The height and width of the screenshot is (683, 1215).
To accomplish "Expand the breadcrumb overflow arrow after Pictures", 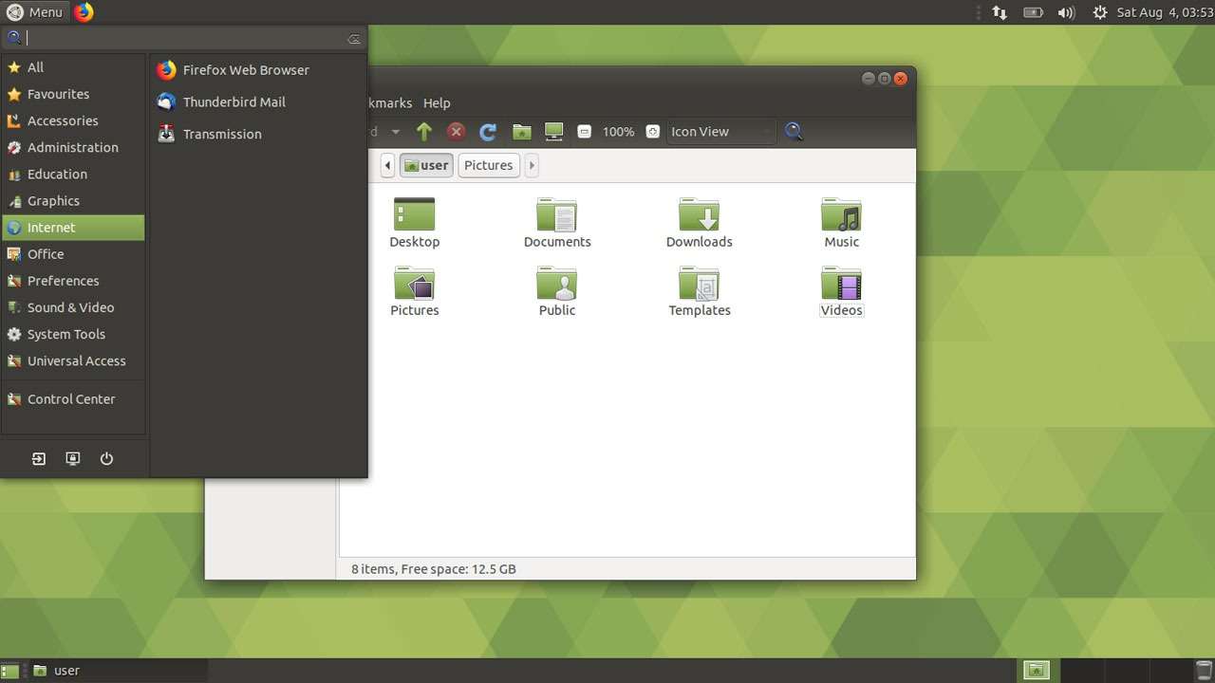I will 532,165.
